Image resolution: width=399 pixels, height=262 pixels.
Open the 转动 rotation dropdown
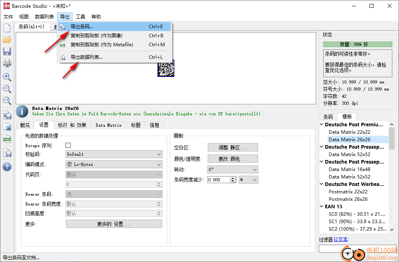click(x=233, y=169)
